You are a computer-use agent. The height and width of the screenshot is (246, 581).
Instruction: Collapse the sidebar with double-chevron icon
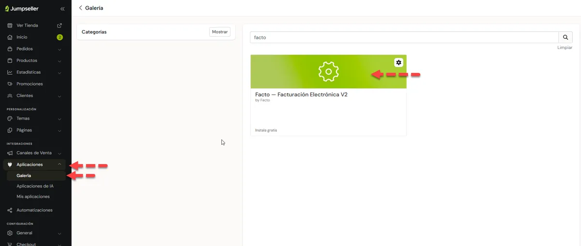click(x=62, y=9)
